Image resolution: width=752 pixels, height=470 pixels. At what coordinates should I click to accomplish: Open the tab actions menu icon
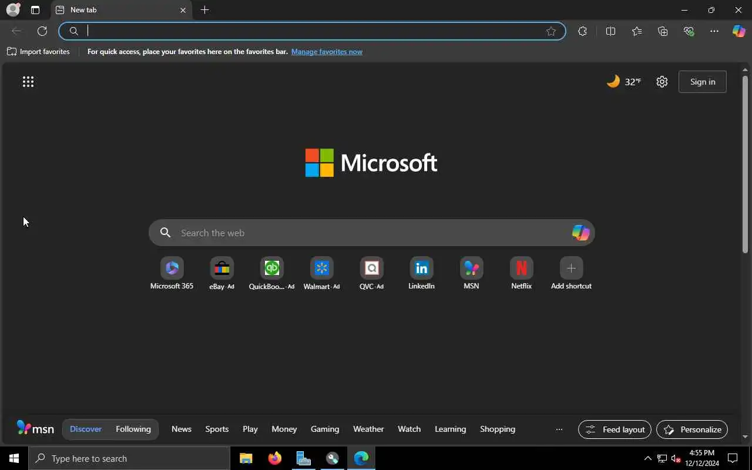point(35,10)
